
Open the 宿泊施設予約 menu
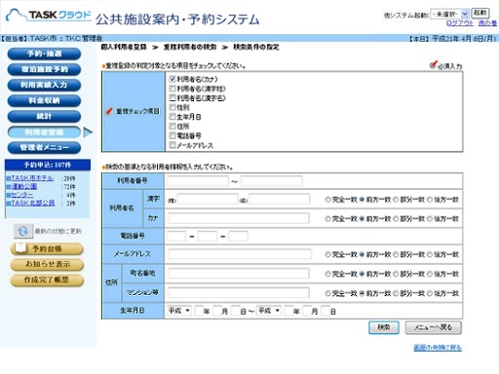pos(44,69)
